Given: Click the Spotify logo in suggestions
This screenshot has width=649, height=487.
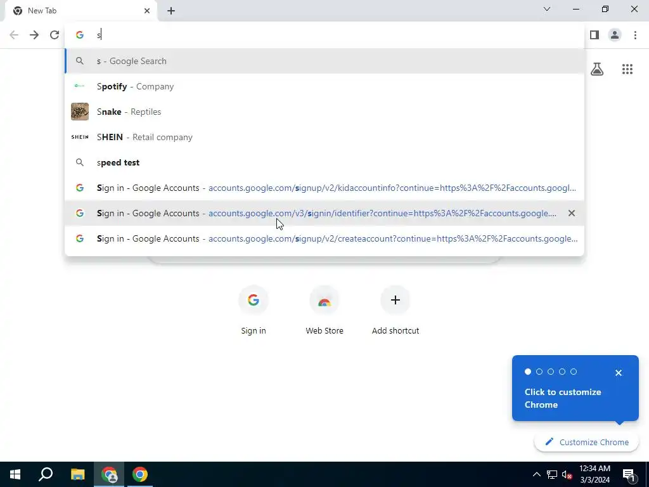Looking at the screenshot, I should click(79, 86).
